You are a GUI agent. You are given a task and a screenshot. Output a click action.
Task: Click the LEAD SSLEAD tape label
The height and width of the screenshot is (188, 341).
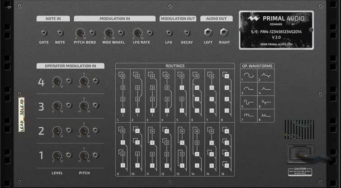(22, 115)
